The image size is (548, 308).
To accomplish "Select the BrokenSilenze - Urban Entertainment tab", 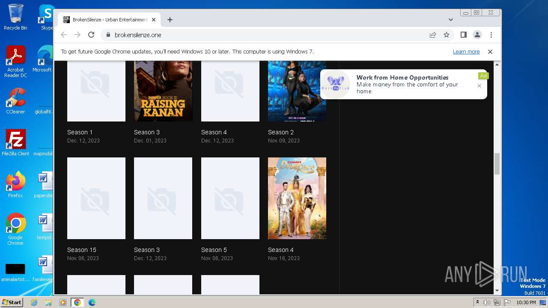I will (109, 20).
